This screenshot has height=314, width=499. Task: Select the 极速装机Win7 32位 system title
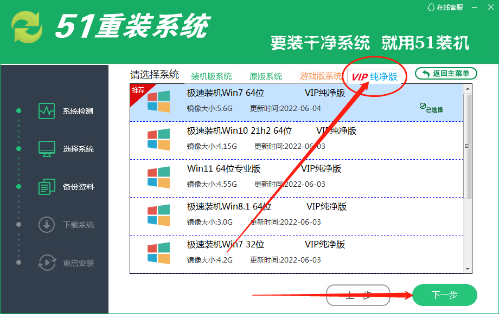coord(226,245)
